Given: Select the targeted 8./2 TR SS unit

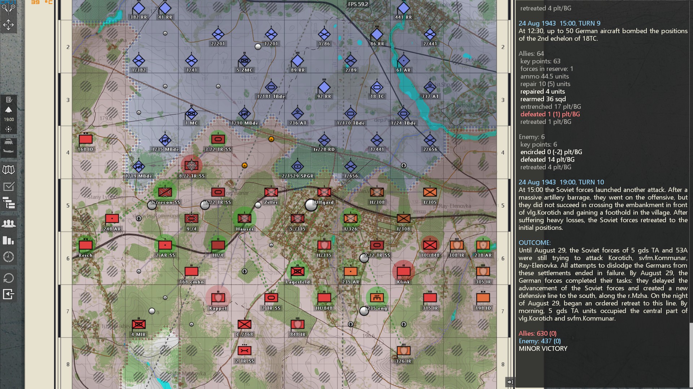Looking at the screenshot, I should point(191,166).
